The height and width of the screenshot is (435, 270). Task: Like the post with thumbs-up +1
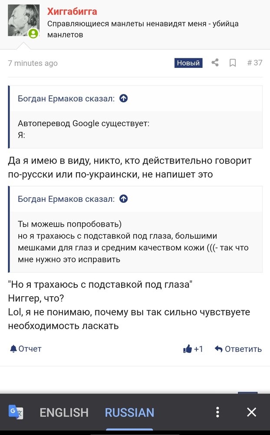tap(193, 349)
